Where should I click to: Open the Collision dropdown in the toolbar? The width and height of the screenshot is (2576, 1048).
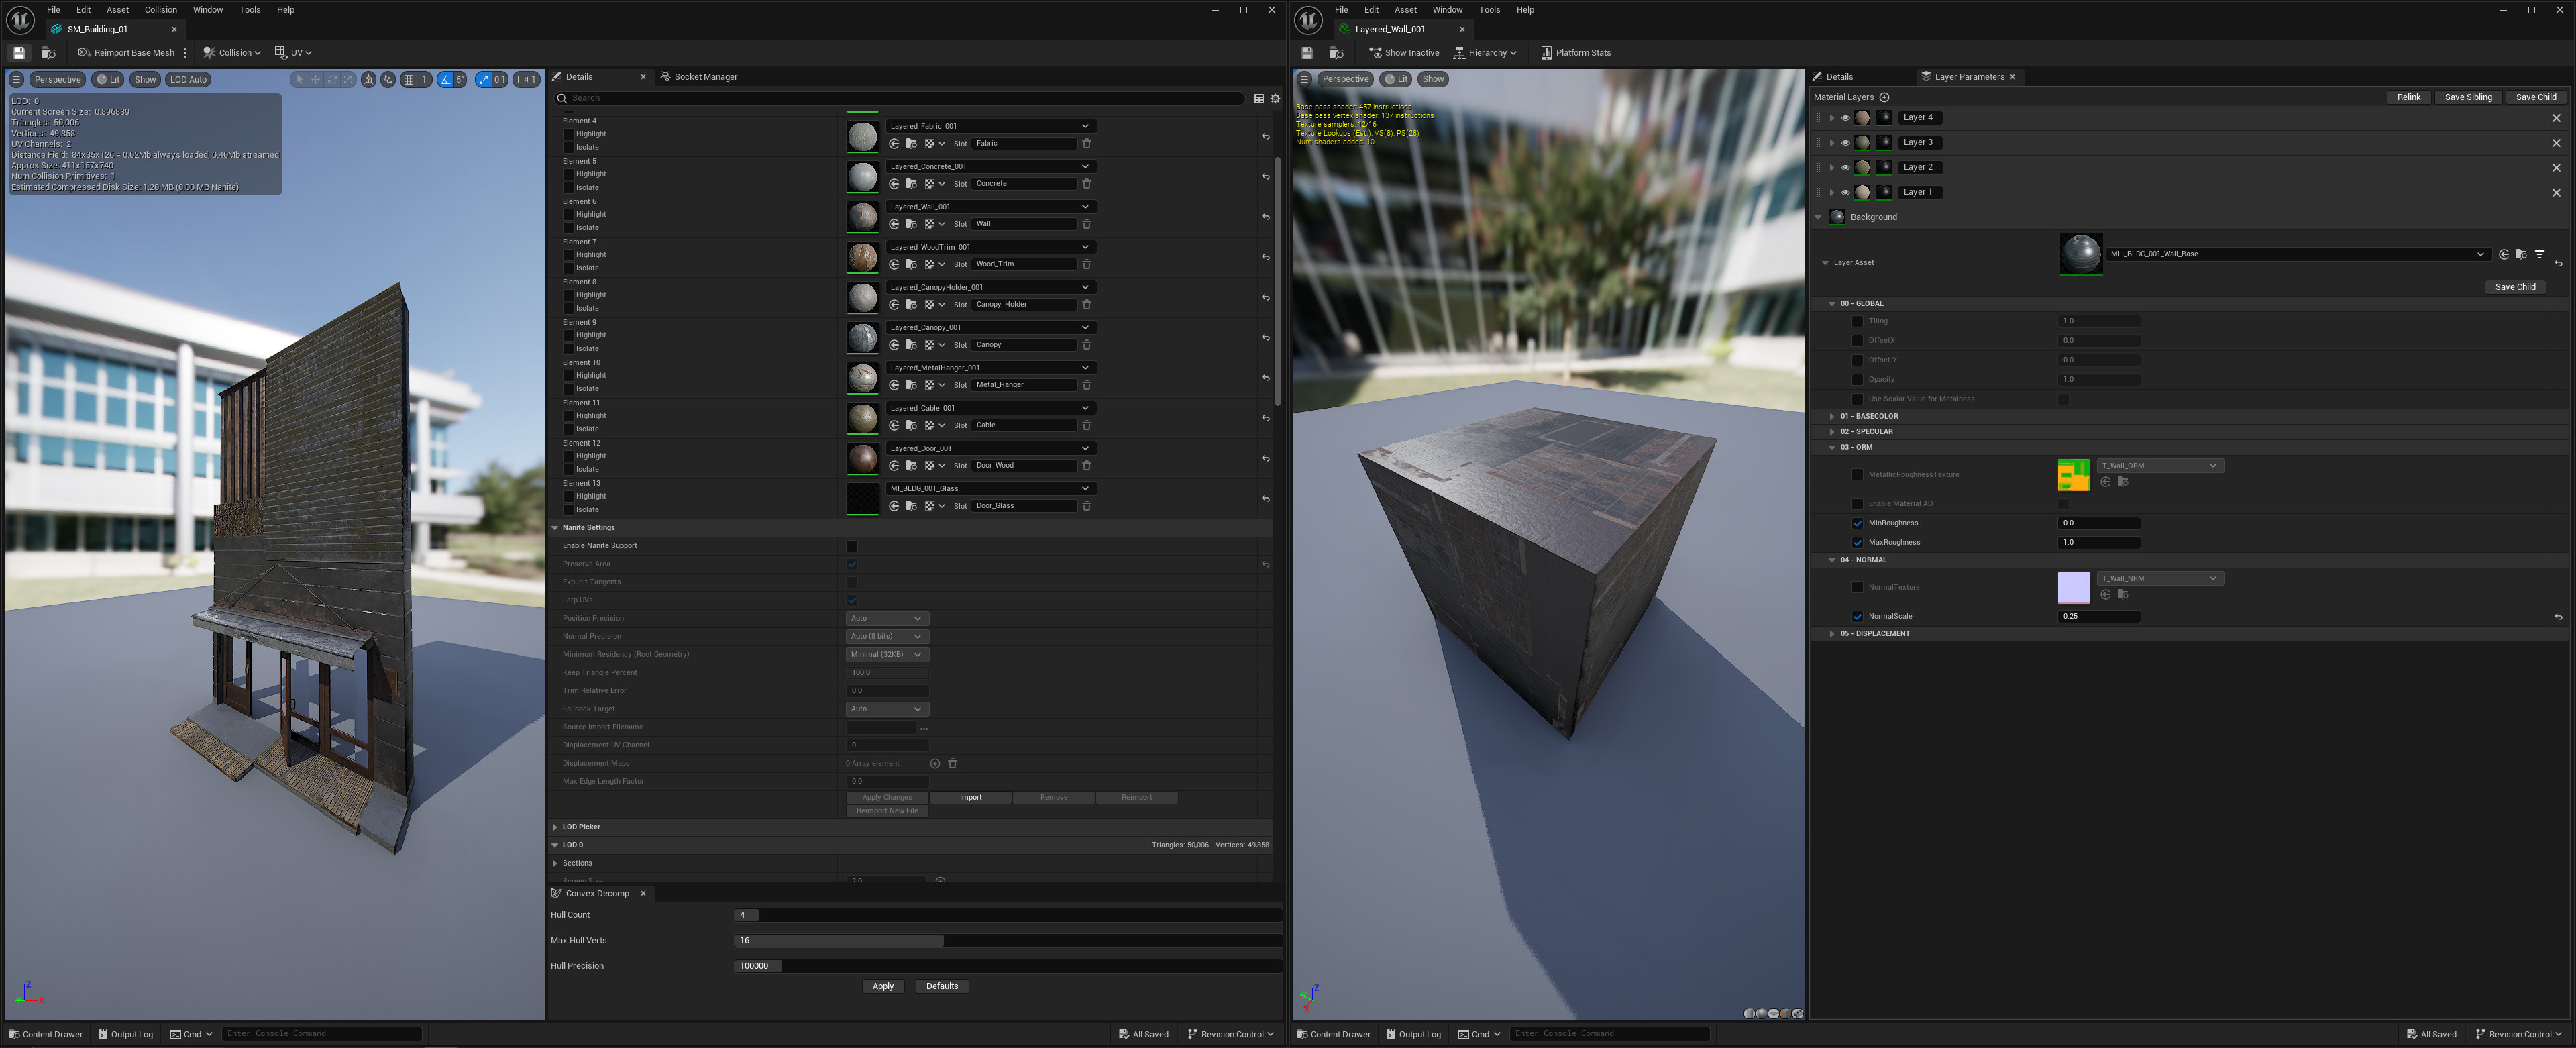pos(231,53)
